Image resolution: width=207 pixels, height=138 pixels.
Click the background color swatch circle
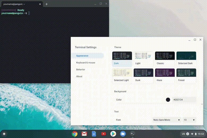pyautogui.click(x=168, y=100)
